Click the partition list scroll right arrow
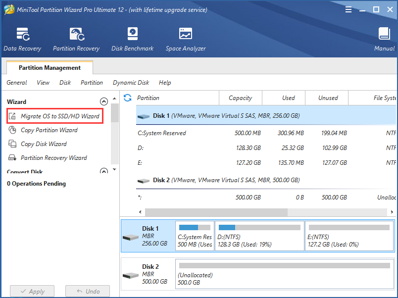 tap(392, 212)
